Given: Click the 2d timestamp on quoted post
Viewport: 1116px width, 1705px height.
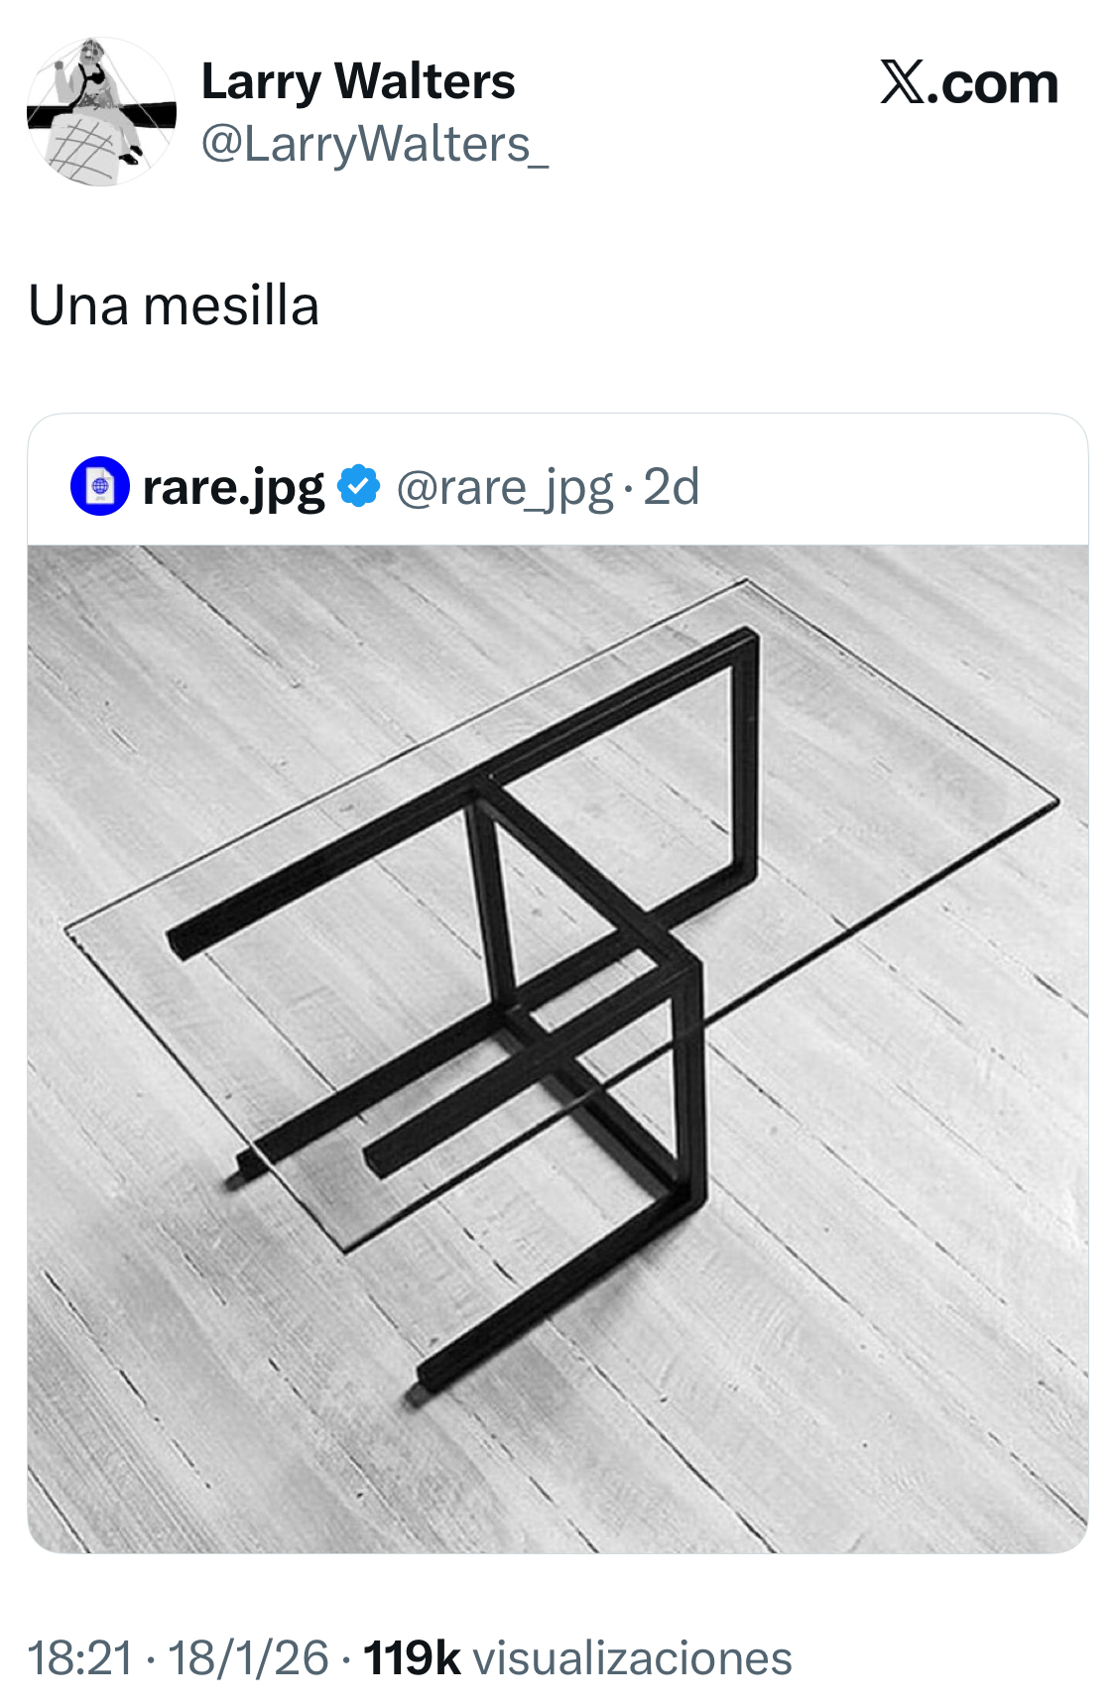Looking at the screenshot, I should (672, 487).
